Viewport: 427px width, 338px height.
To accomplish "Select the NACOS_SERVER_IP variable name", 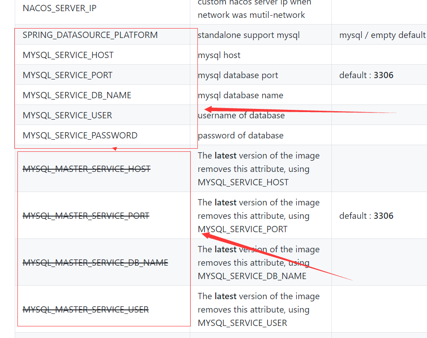I will [x=59, y=8].
